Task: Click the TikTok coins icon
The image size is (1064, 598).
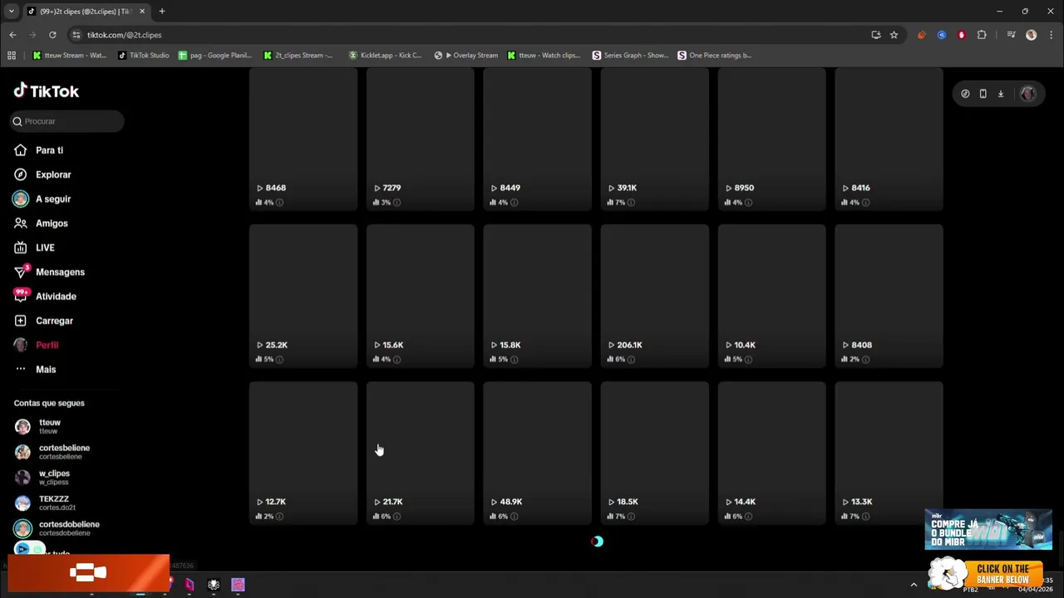Action: (965, 94)
